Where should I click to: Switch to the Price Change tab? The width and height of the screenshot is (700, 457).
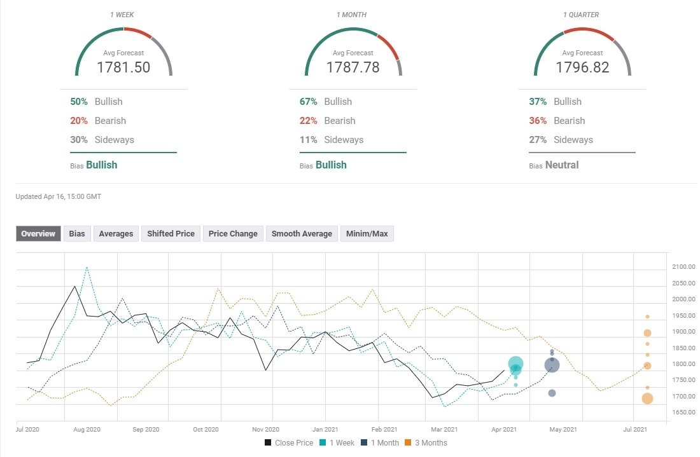point(233,233)
